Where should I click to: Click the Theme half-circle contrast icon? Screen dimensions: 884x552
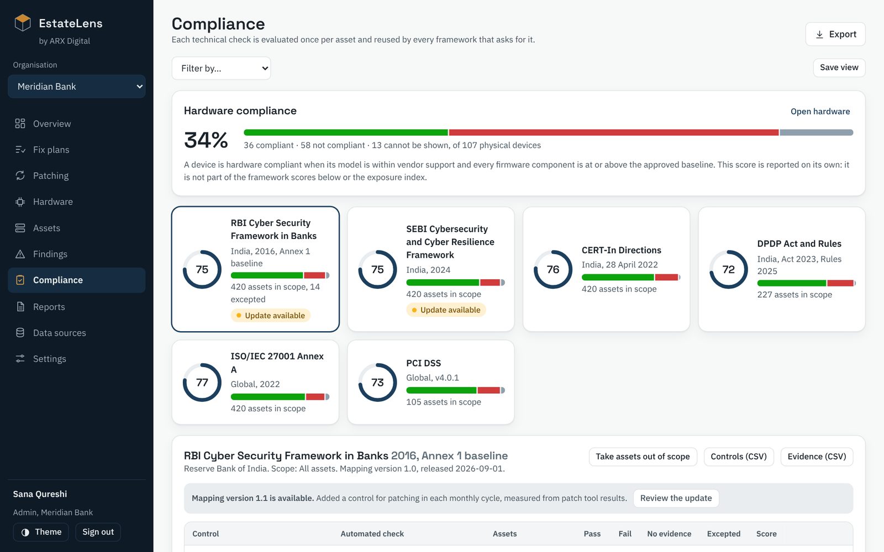(25, 532)
